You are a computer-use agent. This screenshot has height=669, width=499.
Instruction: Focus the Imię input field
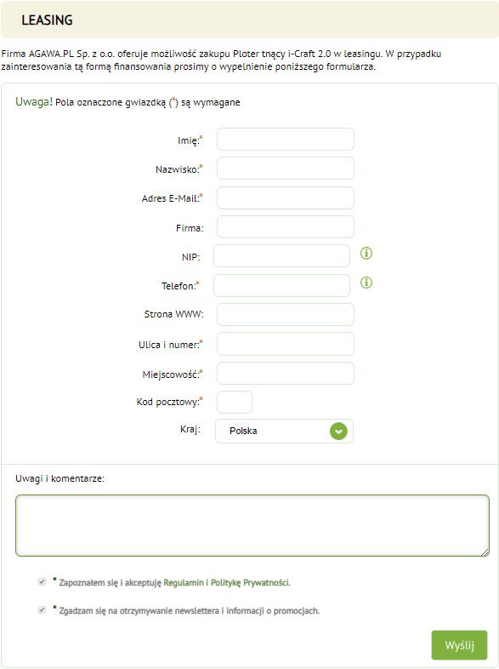pos(286,139)
